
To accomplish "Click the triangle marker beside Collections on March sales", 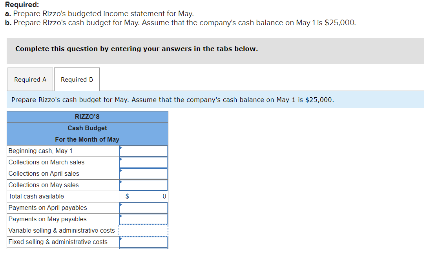I will pyautogui.click(x=121, y=158).
